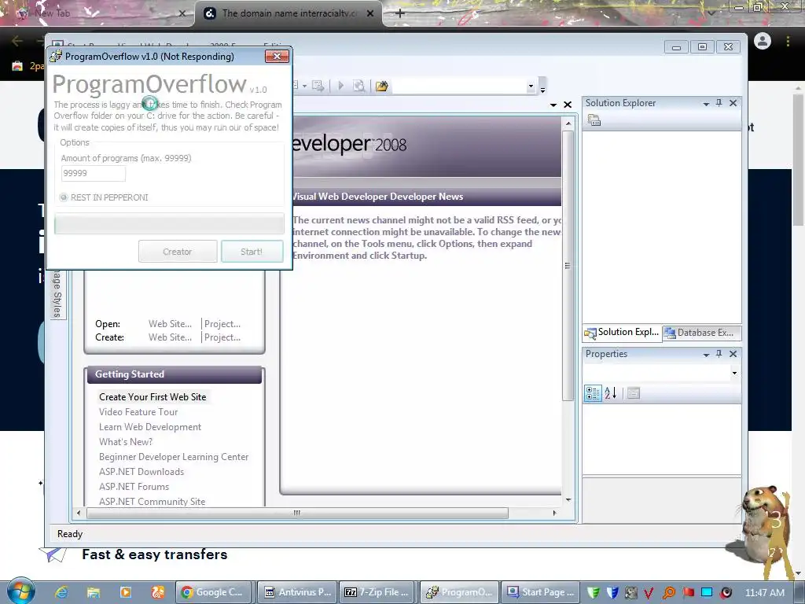Open Windows Media Player taskbar icon

click(126, 592)
